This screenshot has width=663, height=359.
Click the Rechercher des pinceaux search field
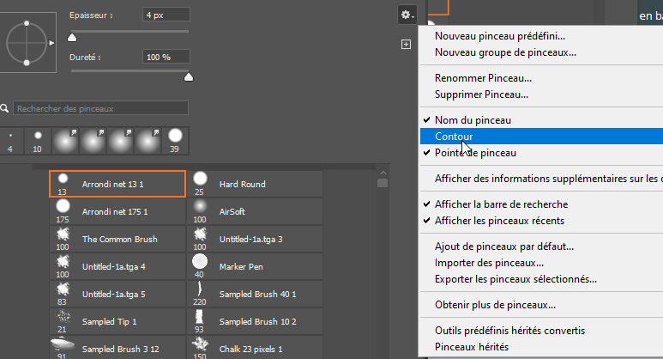[100, 108]
